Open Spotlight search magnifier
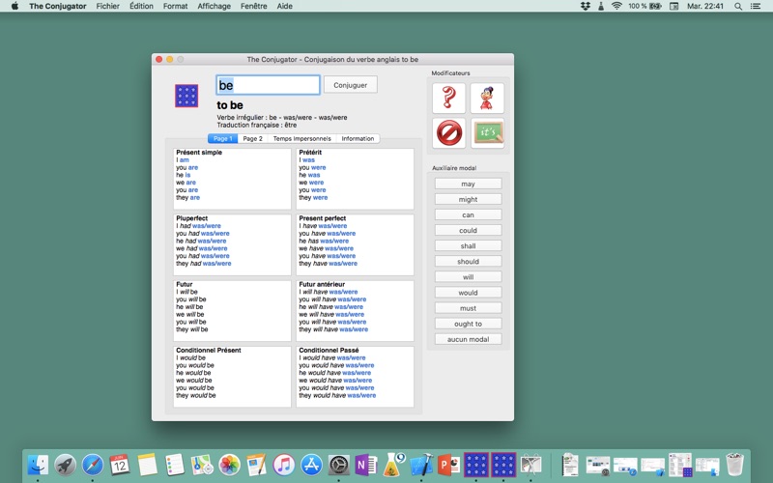The height and width of the screenshot is (483, 773). [x=738, y=6]
